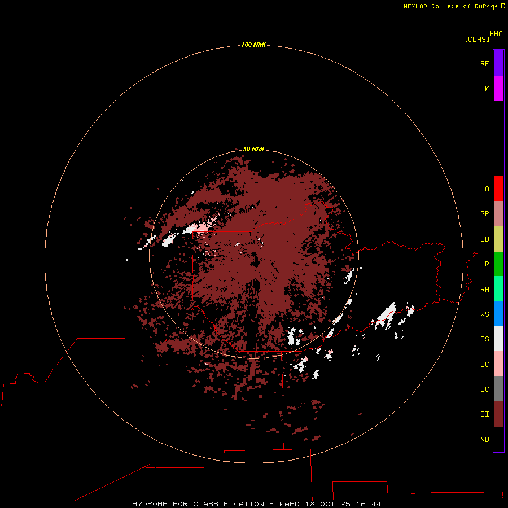Click the white DS legend swatch
This screenshot has width=508, height=508.
[498, 339]
